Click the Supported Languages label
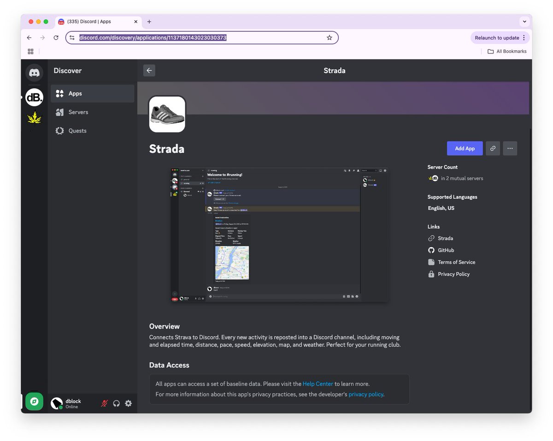The height and width of the screenshot is (441, 553). (x=452, y=197)
